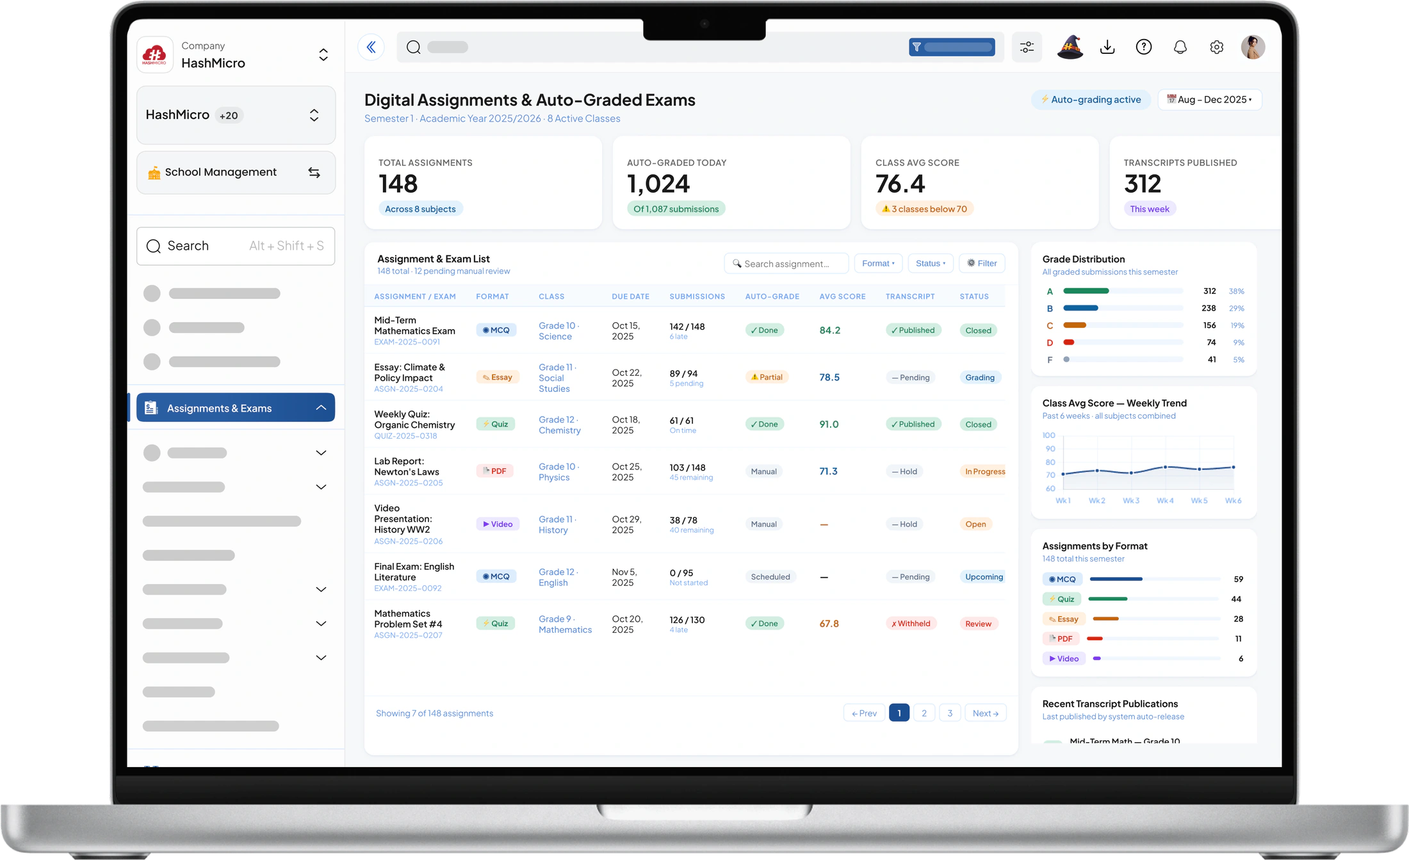This screenshot has width=1409, height=860.
Task: Go to page 2 of assignments
Action: point(924,713)
